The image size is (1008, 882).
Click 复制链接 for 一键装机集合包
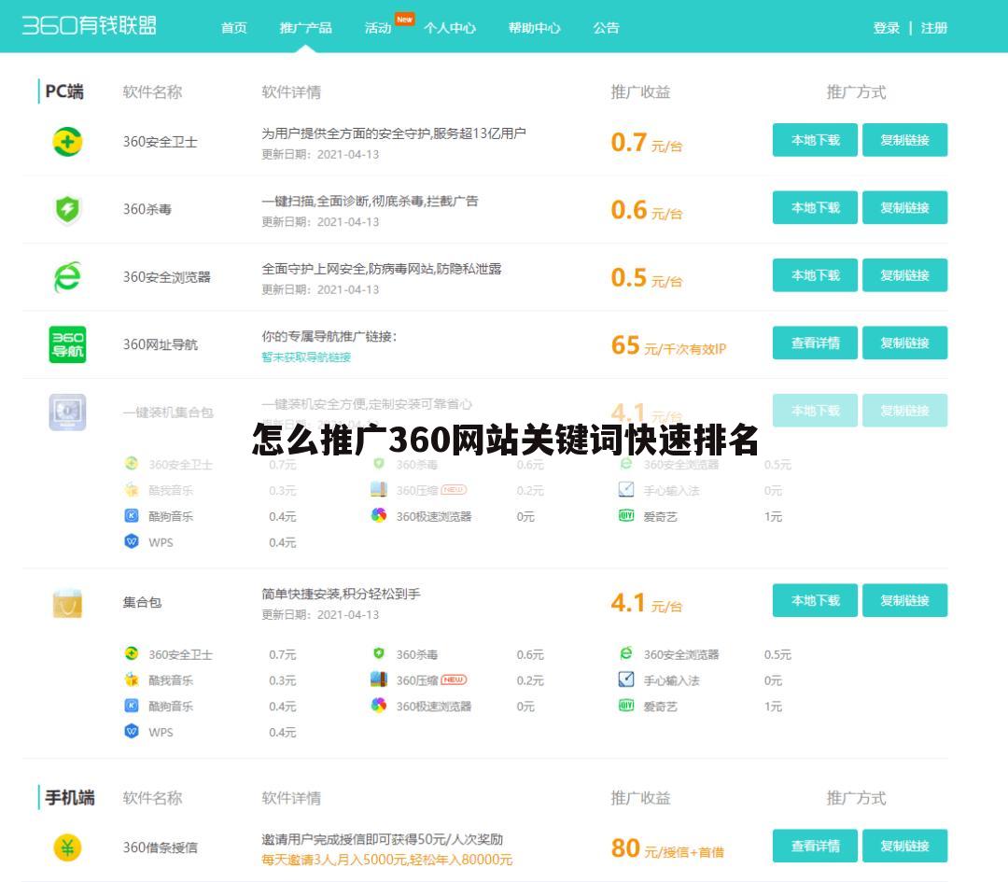click(904, 410)
